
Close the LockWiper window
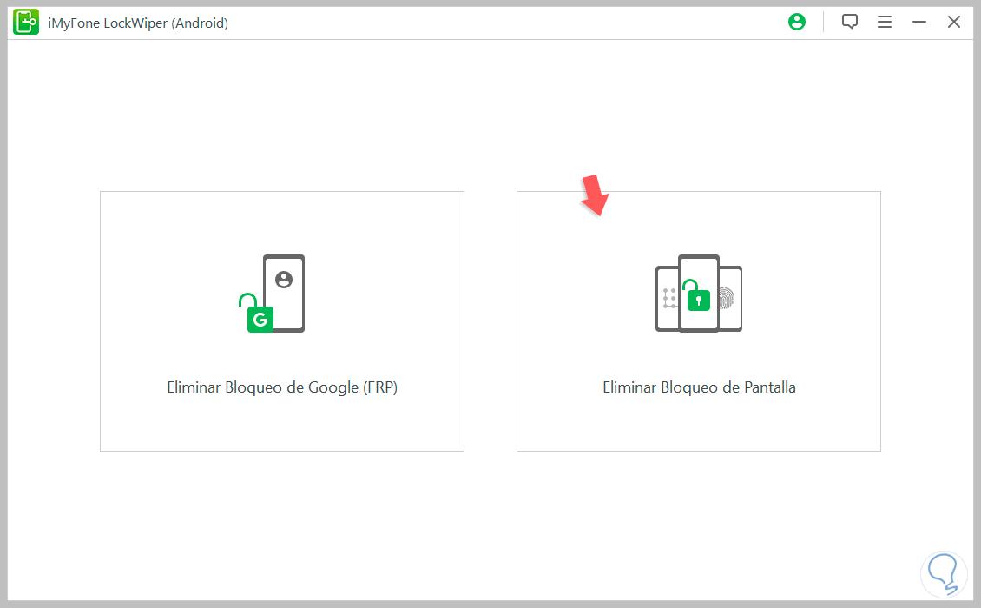(x=954, y=23)
